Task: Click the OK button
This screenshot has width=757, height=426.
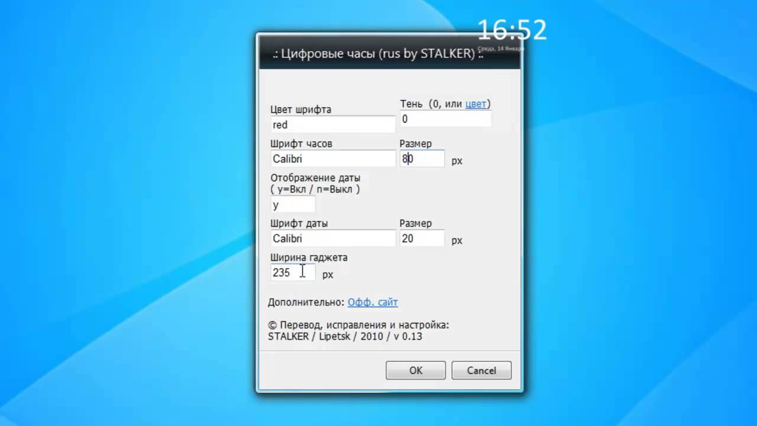Action: click(416, 370)
